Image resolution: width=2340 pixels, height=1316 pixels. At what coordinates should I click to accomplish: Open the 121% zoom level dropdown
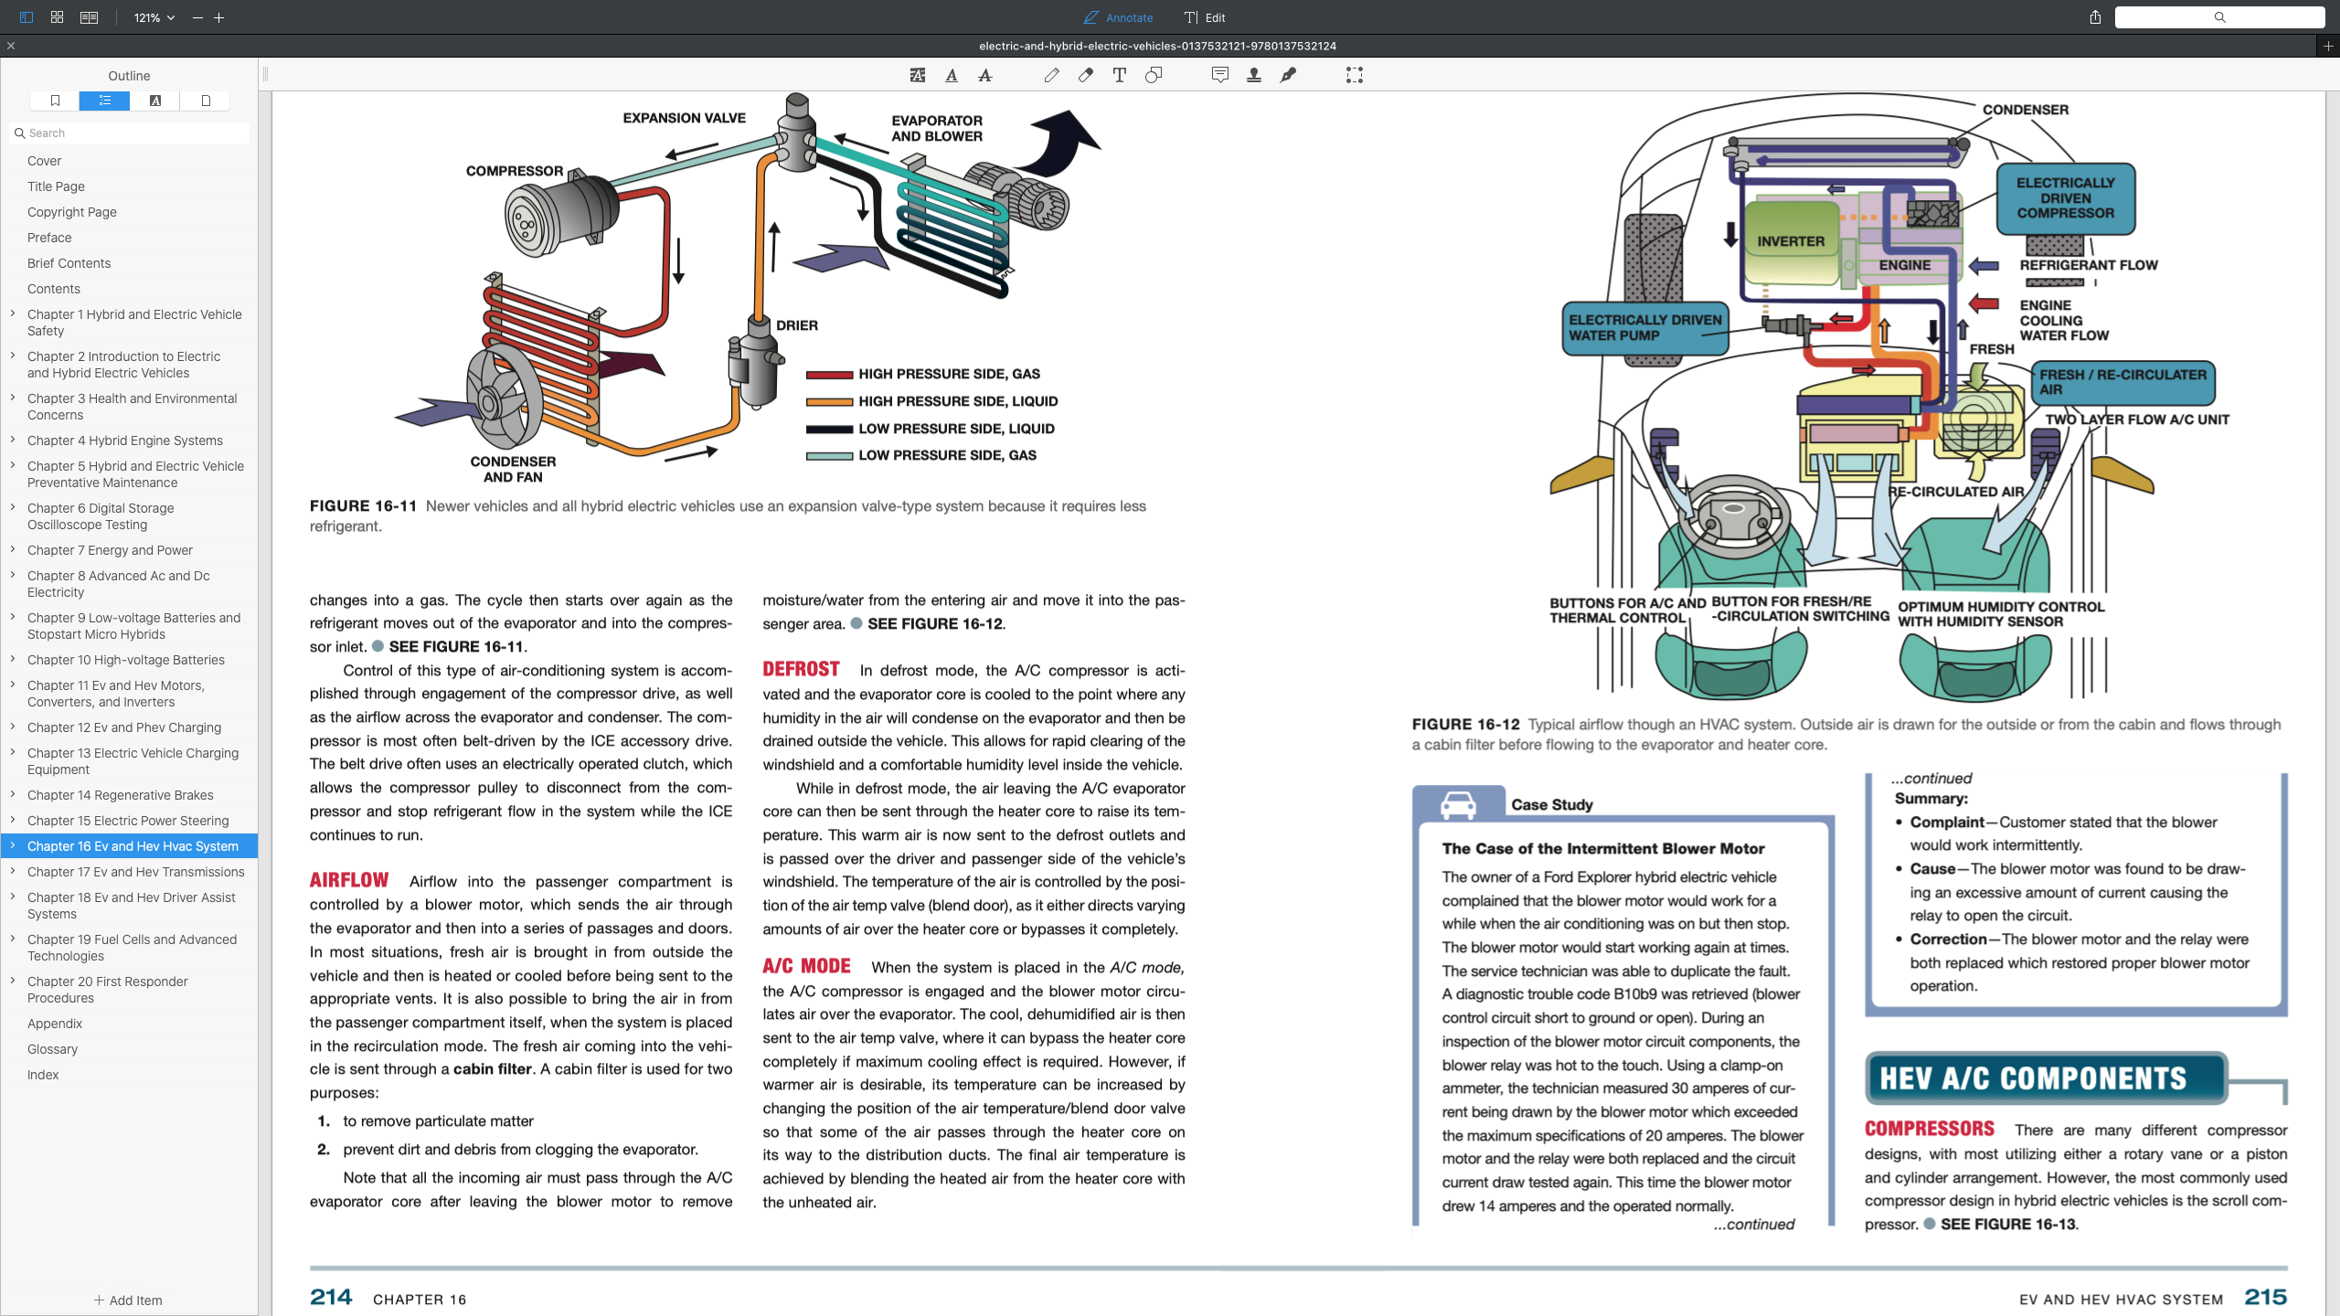[x=154, y=17]
